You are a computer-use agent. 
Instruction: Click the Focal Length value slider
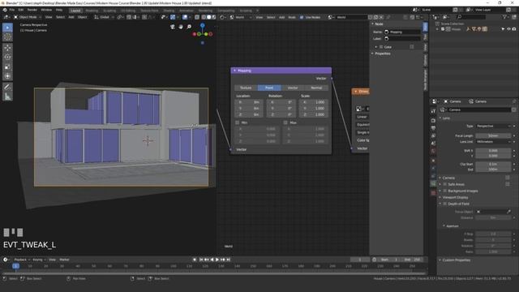(493, 135)
